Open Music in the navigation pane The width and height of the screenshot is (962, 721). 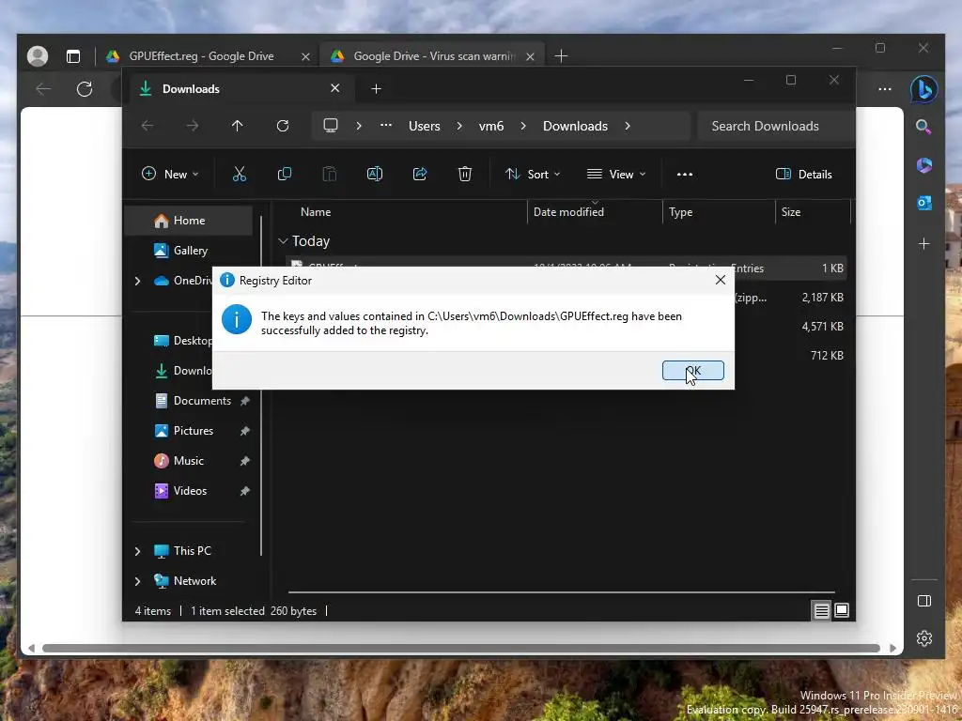tap(188, 460)
